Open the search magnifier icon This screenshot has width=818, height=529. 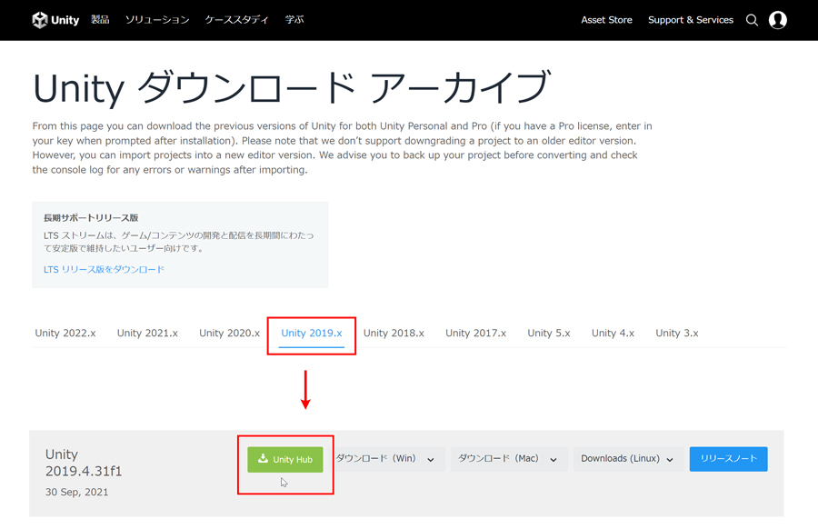click(x=752, y=20)
